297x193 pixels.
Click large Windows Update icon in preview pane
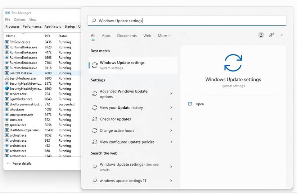click(x=233, y=63)
